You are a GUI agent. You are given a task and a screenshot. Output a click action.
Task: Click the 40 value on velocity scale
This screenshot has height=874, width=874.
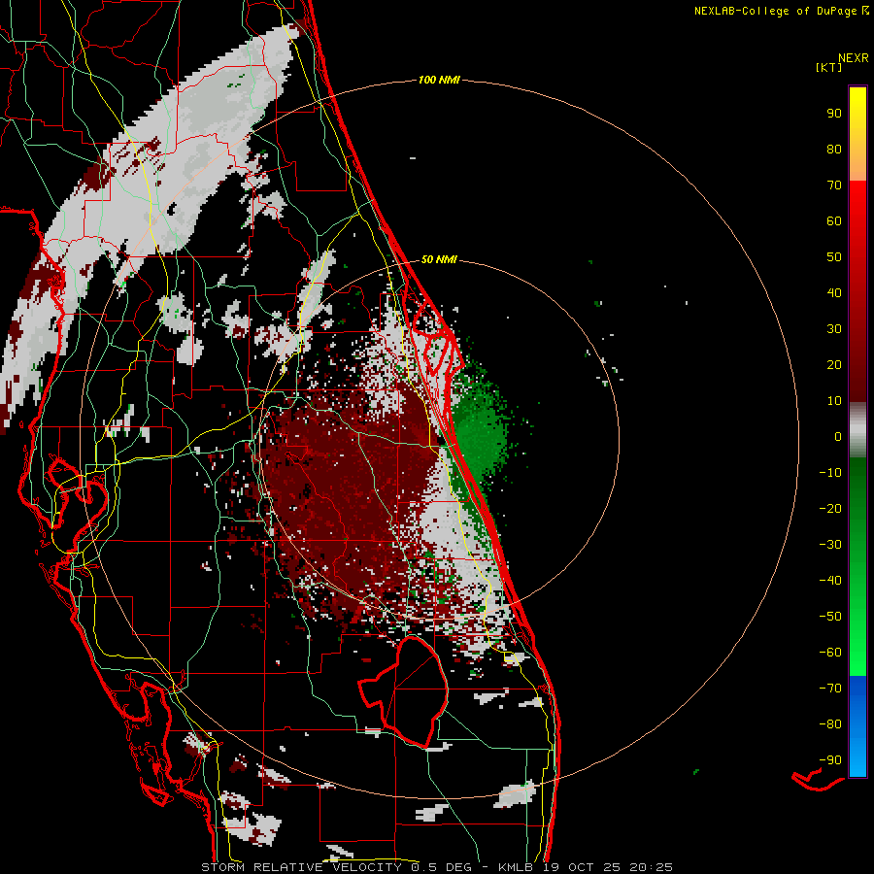tap(834, 293)
